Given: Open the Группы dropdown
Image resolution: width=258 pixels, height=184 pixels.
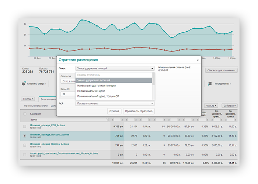Looking at the screenshot, I should coord(28,99).
